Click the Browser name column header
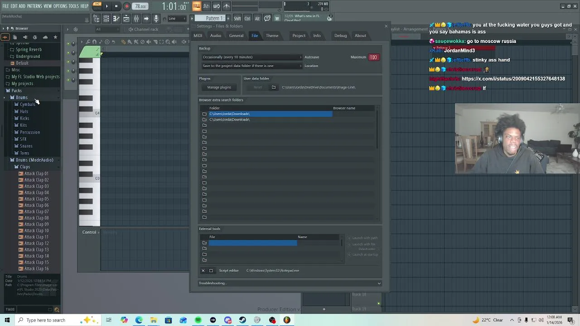The height and width of the screenshot is (326, 580). click(344, 108)
